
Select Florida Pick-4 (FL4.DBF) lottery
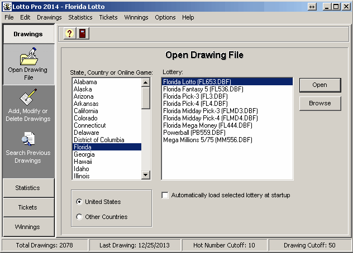coord(227,104)
